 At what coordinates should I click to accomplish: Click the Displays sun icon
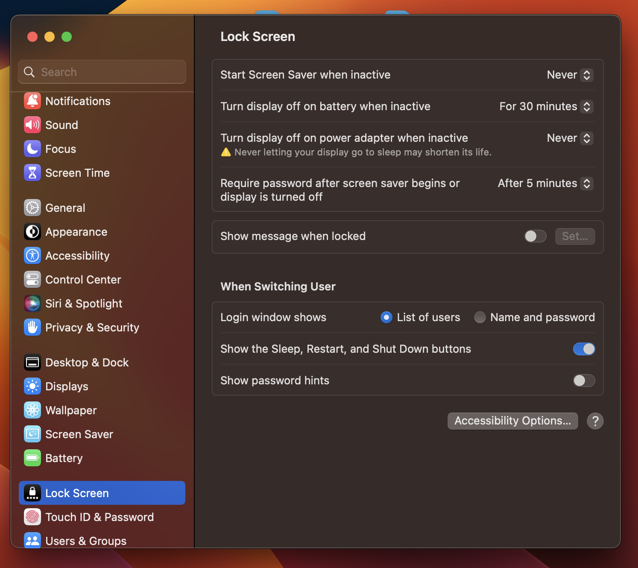pos(32,386)
